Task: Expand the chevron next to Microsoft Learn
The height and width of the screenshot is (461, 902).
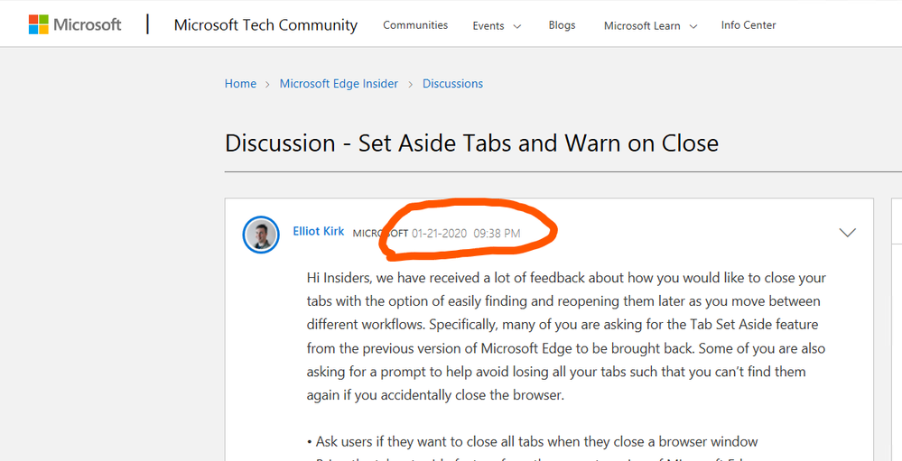Action: coord(693,26)
